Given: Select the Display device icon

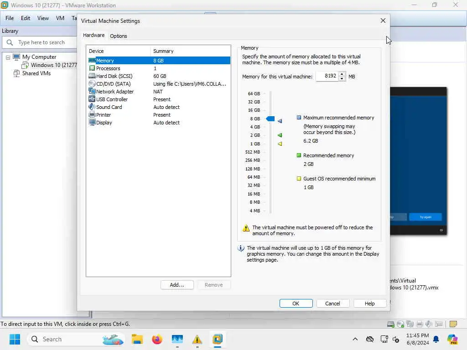Looking at the screenshot, I should [x=92, y=122].
